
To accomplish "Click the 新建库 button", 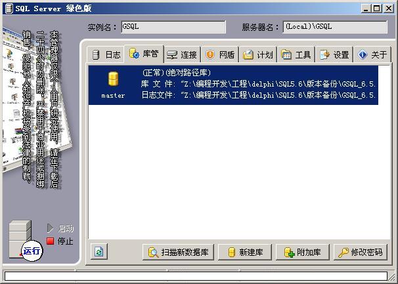I will [x=245, y=252].
